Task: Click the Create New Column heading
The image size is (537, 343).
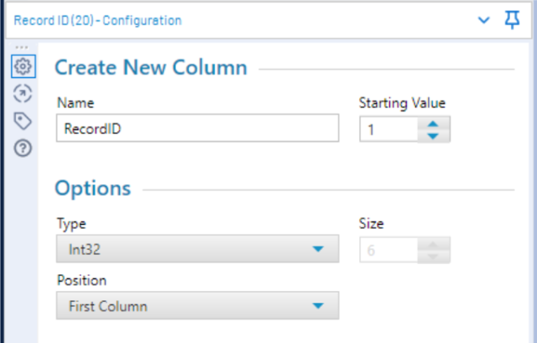Action: coord(151,67)
